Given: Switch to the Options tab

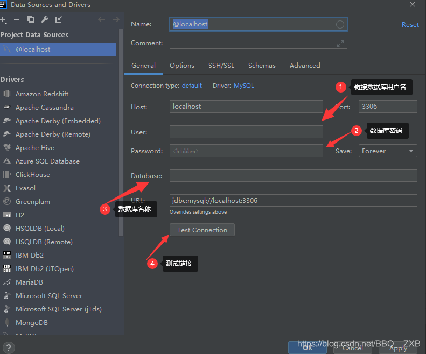Looking at the screenshot, I should 181,66.
